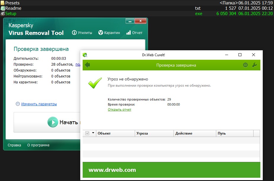Click the <Папка> label of Presets row

coord(229,3)
